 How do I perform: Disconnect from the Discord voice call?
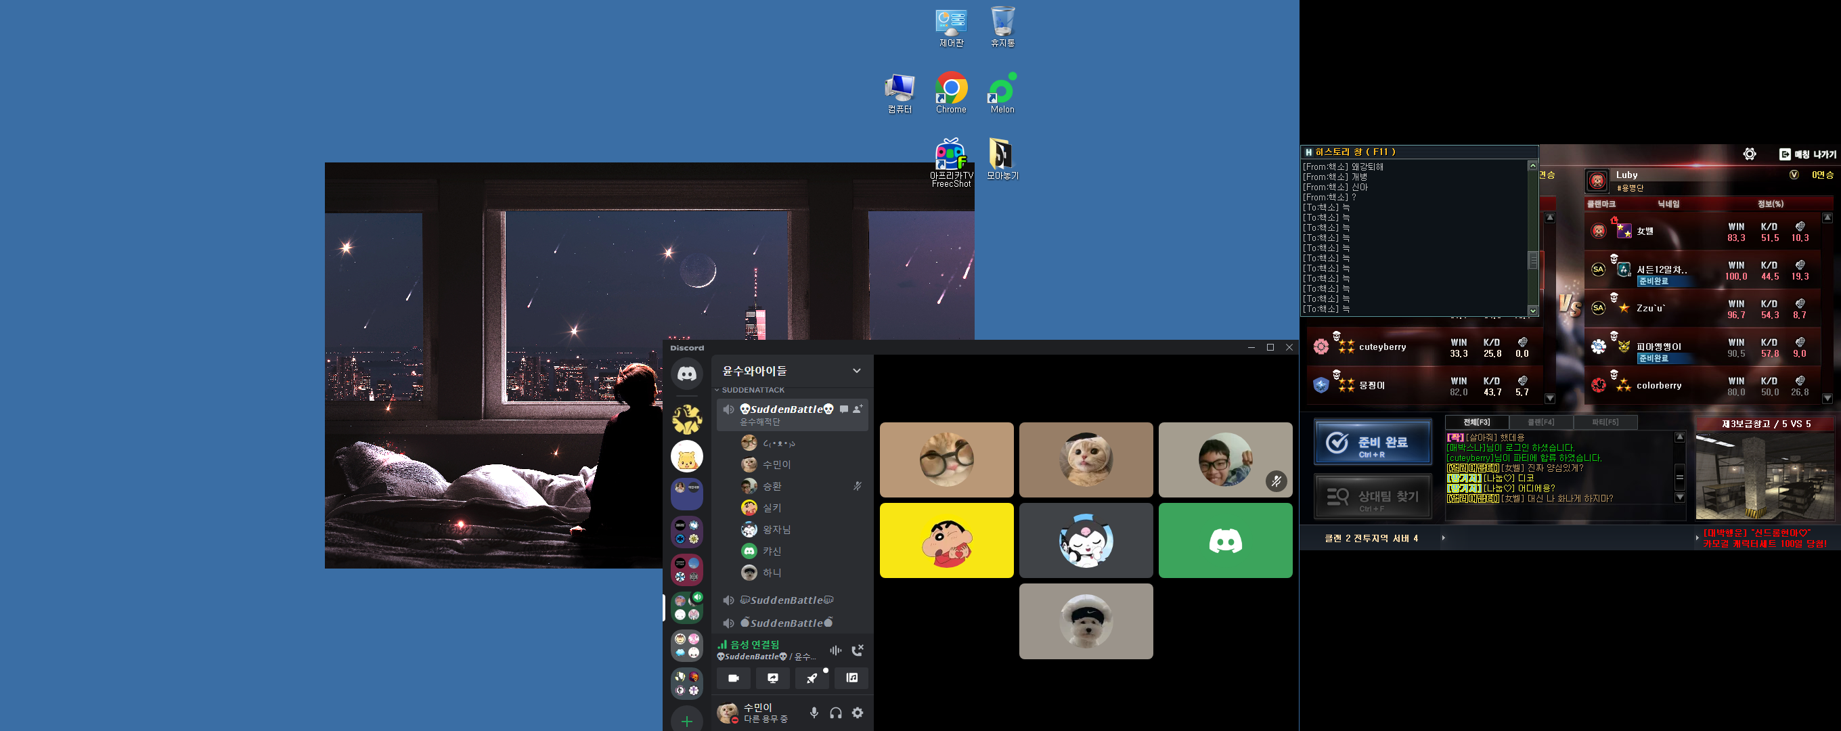click(x=858, y=650)
